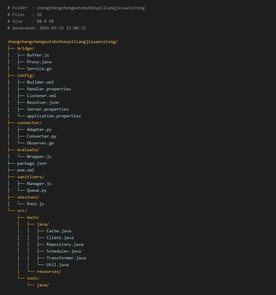Select the Adapter.py file
The height and width of the screenshot is (295, 276).
click(39, 129)
